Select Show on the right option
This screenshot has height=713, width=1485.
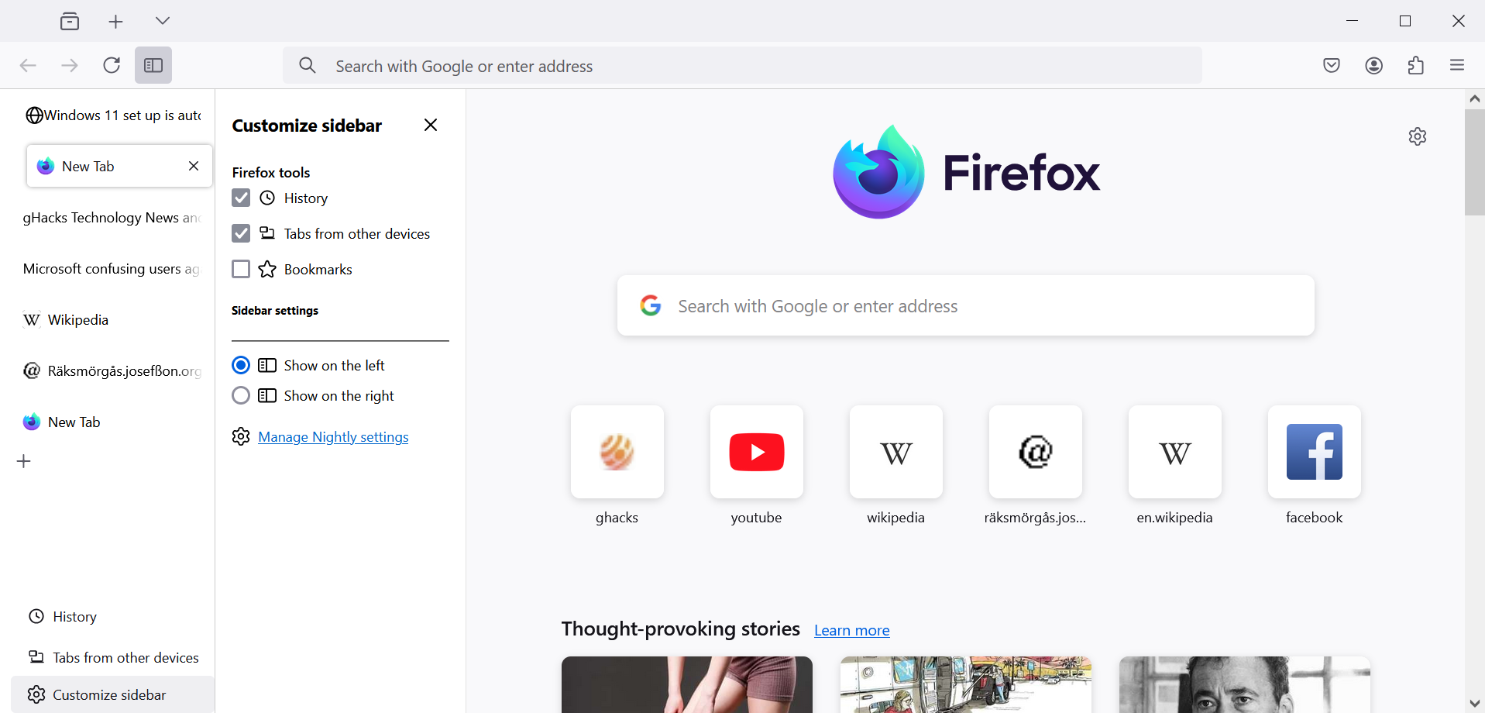241,396
